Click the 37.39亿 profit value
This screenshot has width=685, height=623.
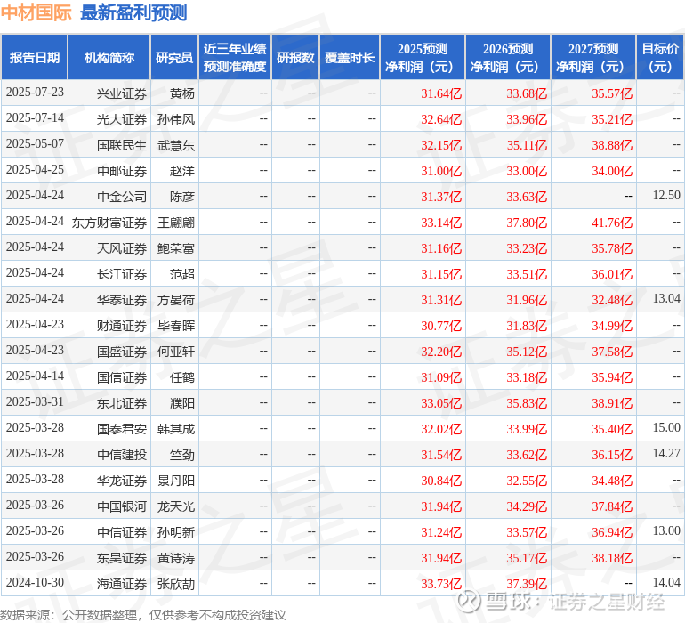click(527, 584)
